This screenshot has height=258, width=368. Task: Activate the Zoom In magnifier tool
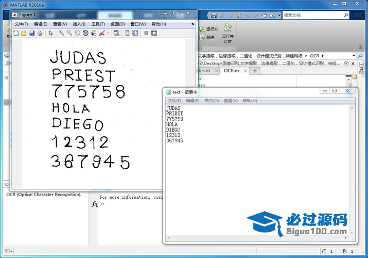(61, 33)
